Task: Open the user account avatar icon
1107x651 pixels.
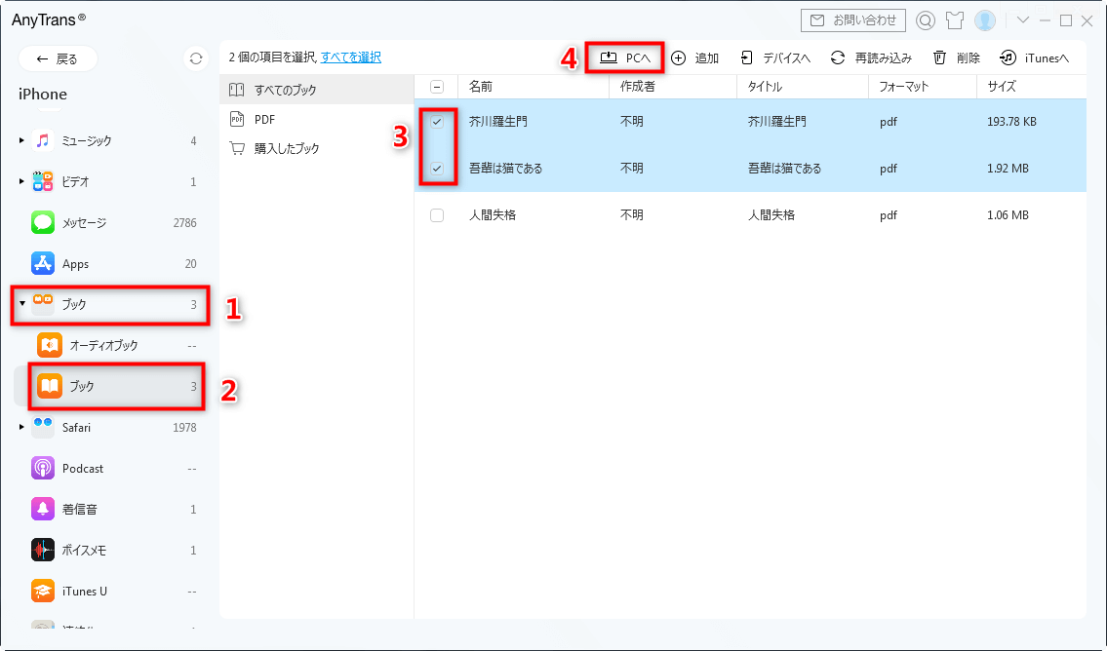Action: (x=985, y=20)
